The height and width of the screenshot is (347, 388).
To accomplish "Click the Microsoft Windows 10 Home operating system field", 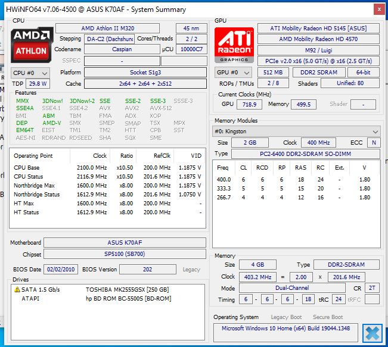I will tap(285, 333).
